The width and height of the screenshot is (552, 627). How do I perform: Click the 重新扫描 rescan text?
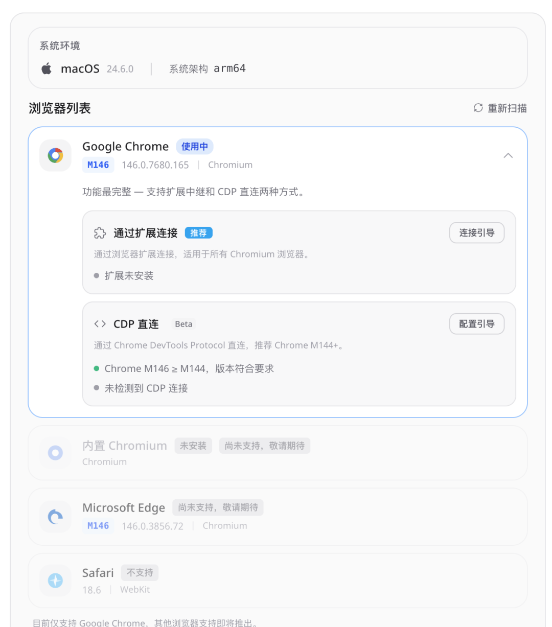coord(507,108)
